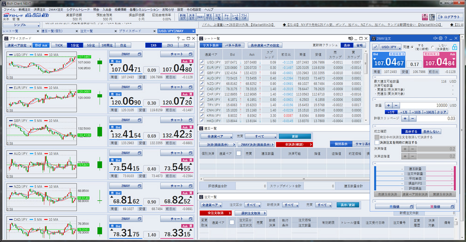
Task: Open レート一覧 toolbar icon button
Action: [235, 17]
